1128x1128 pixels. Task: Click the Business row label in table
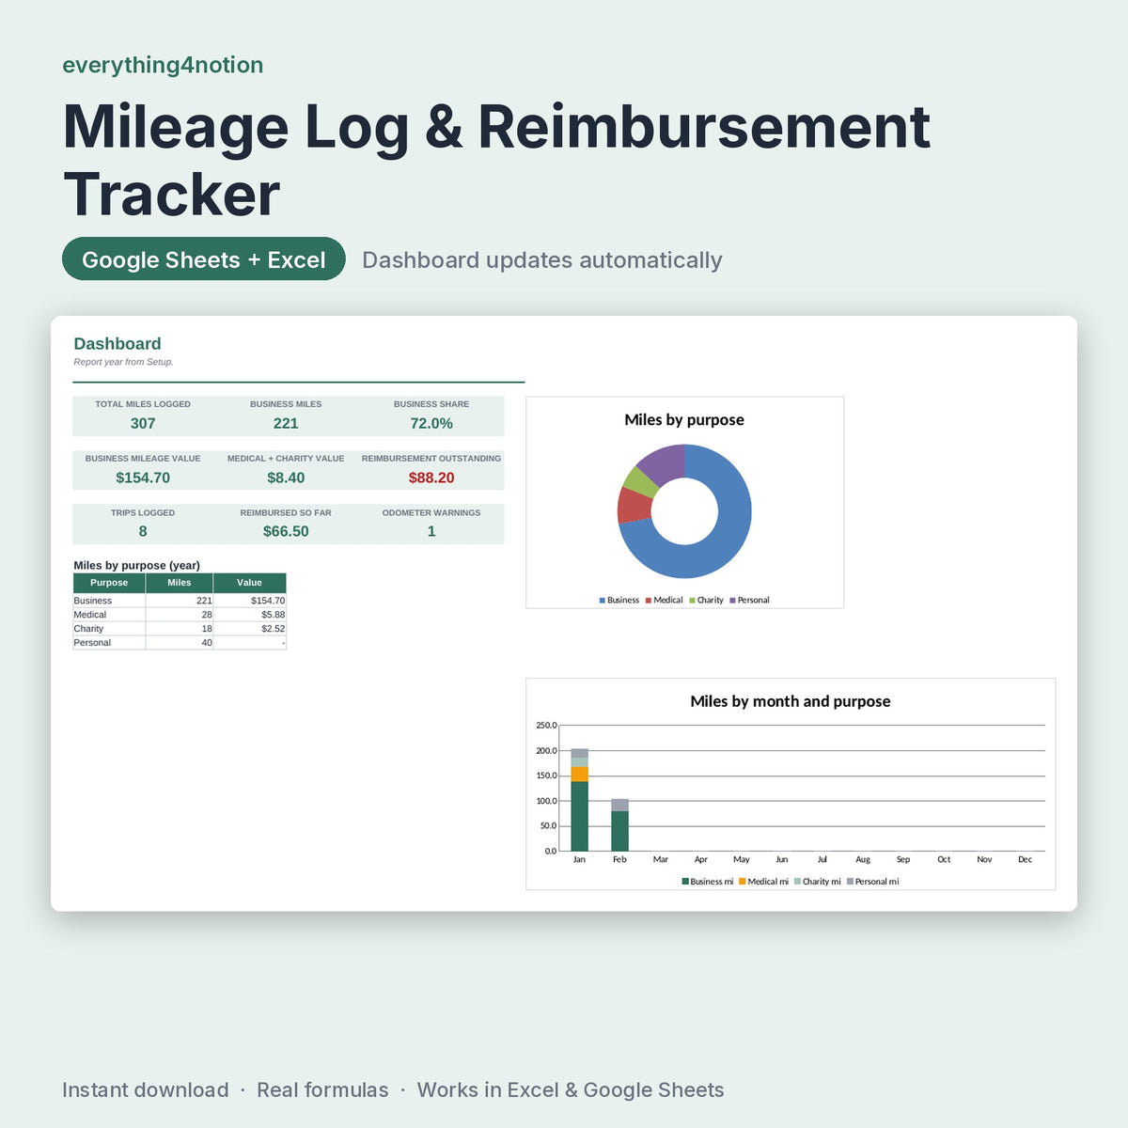click(93, 601)
